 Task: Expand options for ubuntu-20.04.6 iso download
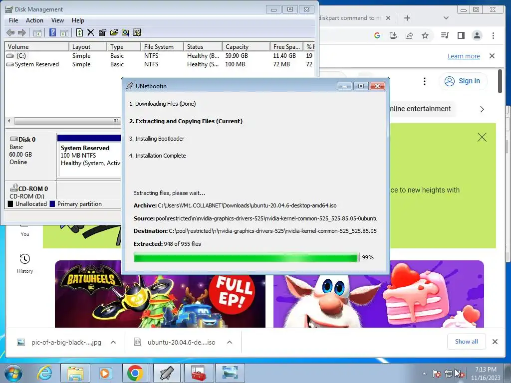coord(230,342)
